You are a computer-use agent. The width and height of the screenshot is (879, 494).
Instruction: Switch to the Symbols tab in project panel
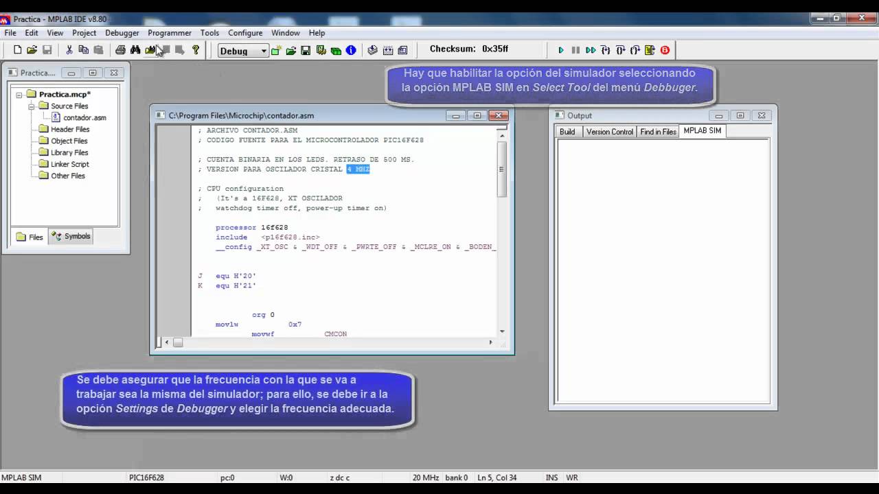pos(71,237)
